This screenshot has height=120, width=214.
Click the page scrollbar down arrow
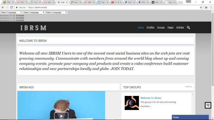click(x=212, y=118)
